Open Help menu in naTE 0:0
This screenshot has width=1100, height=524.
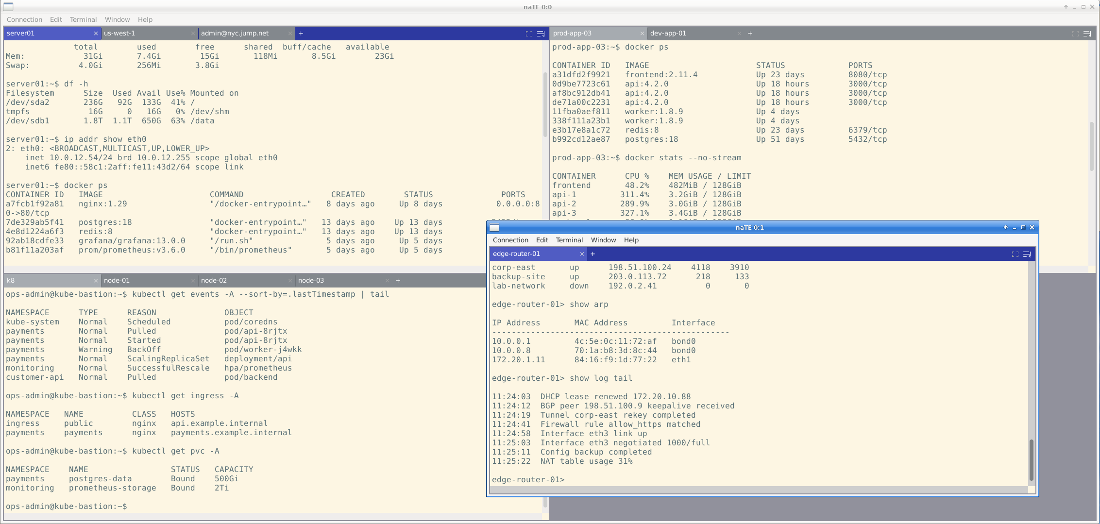(x=145, y=20)
